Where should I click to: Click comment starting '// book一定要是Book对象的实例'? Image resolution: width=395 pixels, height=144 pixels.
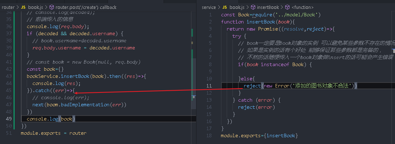point(317,43)
